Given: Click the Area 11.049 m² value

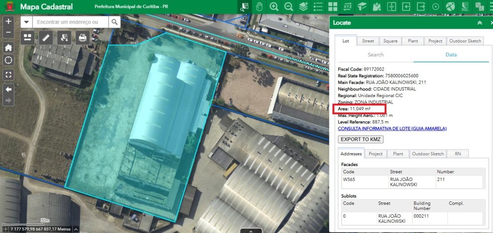Looking at the screenshot, I should (x=360, y=109).
